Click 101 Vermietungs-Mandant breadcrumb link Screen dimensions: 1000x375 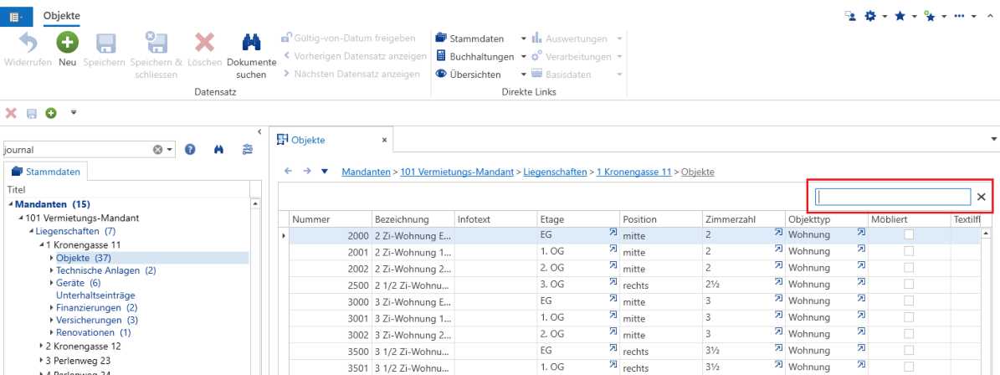457,171
